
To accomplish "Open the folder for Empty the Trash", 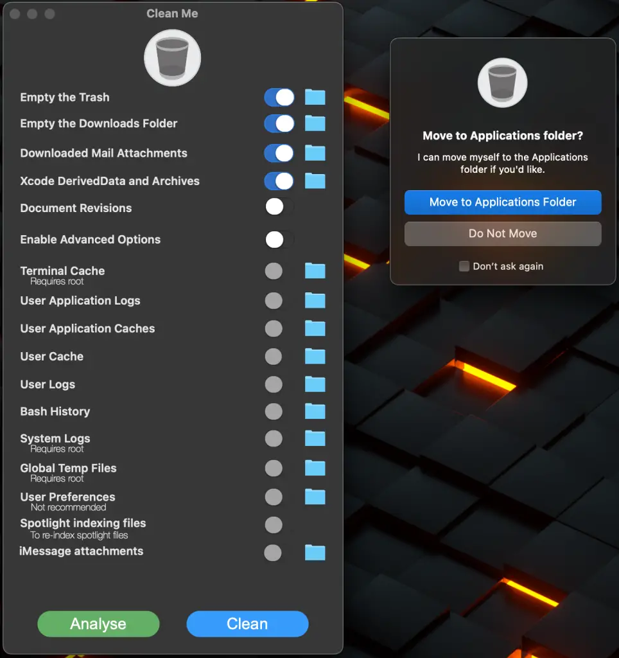I will point(315,97).
